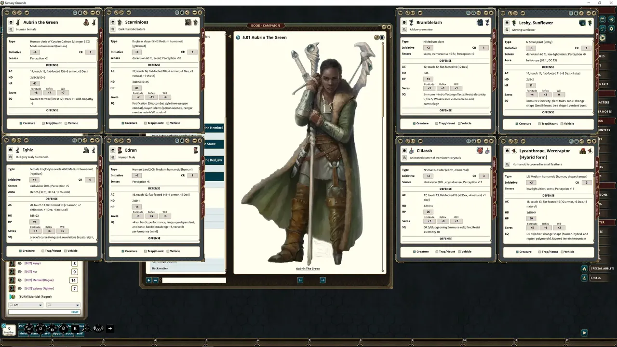The height and width of the screenshot is (347, 617).
Task: Open Ighiz portrait thumbnail
Action: tap(86, 150)
